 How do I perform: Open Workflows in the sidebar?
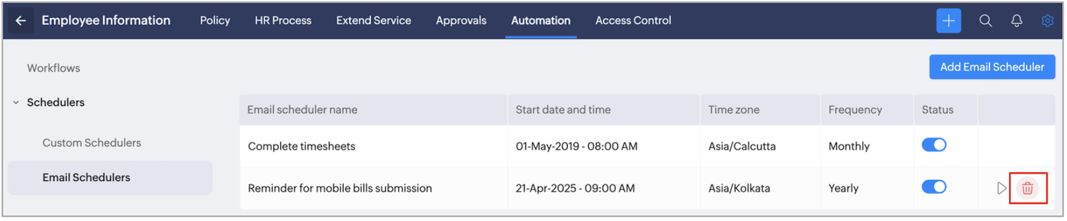54,68
